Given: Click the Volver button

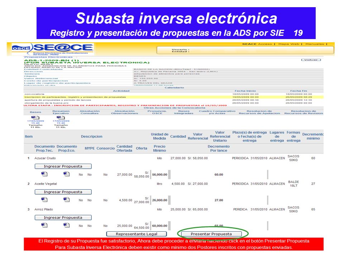Looking at the screenshot, I should [x=311, y=60].
